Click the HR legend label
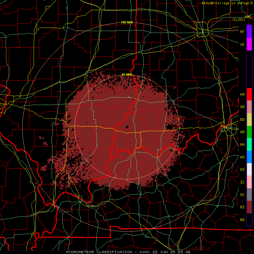The height and width of the screenshot is (254, 254). 242,132
